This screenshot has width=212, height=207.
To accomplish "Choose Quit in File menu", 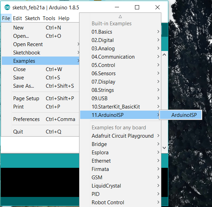I will click(41, 132).
